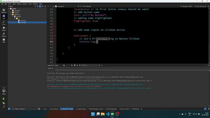The image size is (210, 118).
Task: Close the Projects side panel
Action: point(45,7)
